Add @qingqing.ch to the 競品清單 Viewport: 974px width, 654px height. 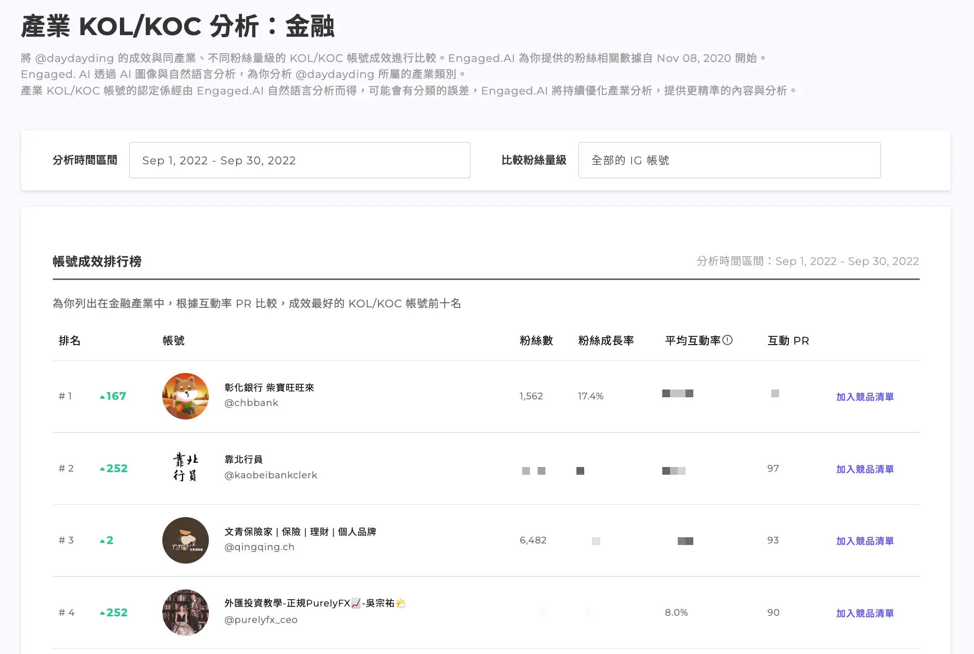coord(865,541)
